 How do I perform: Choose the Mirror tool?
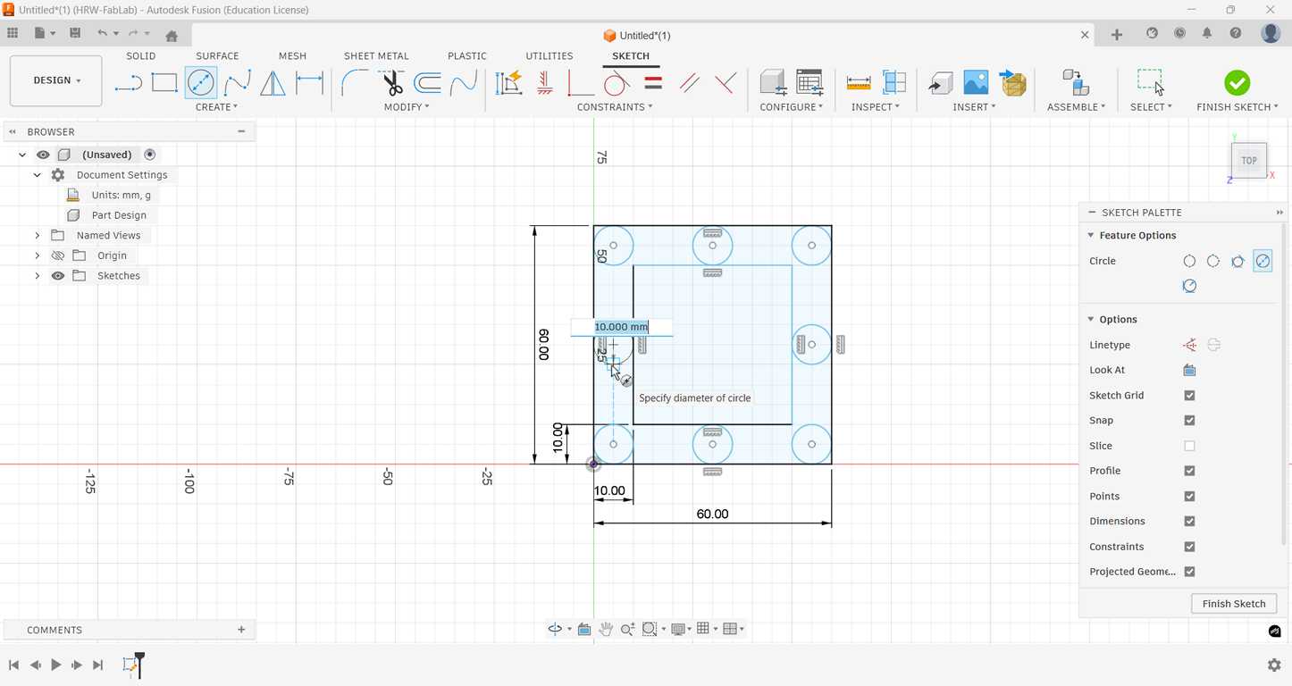click(273, 83)
